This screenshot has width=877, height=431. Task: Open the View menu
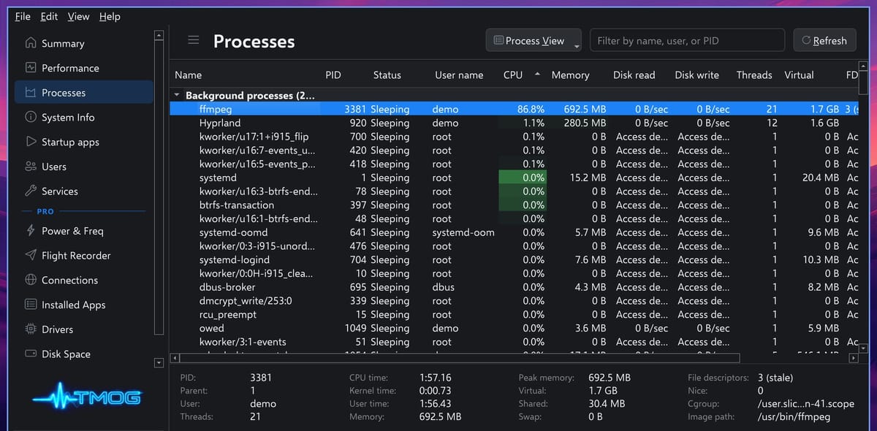(78, 16)
